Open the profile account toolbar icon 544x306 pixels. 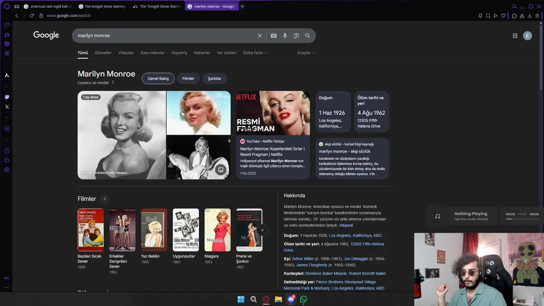pos(522,16)
